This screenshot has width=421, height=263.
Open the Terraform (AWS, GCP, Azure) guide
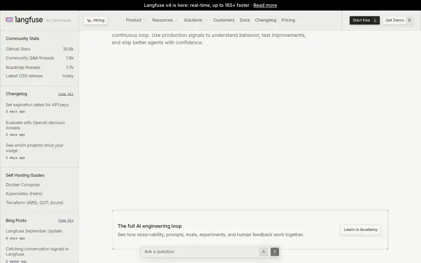tap(34, 203)
